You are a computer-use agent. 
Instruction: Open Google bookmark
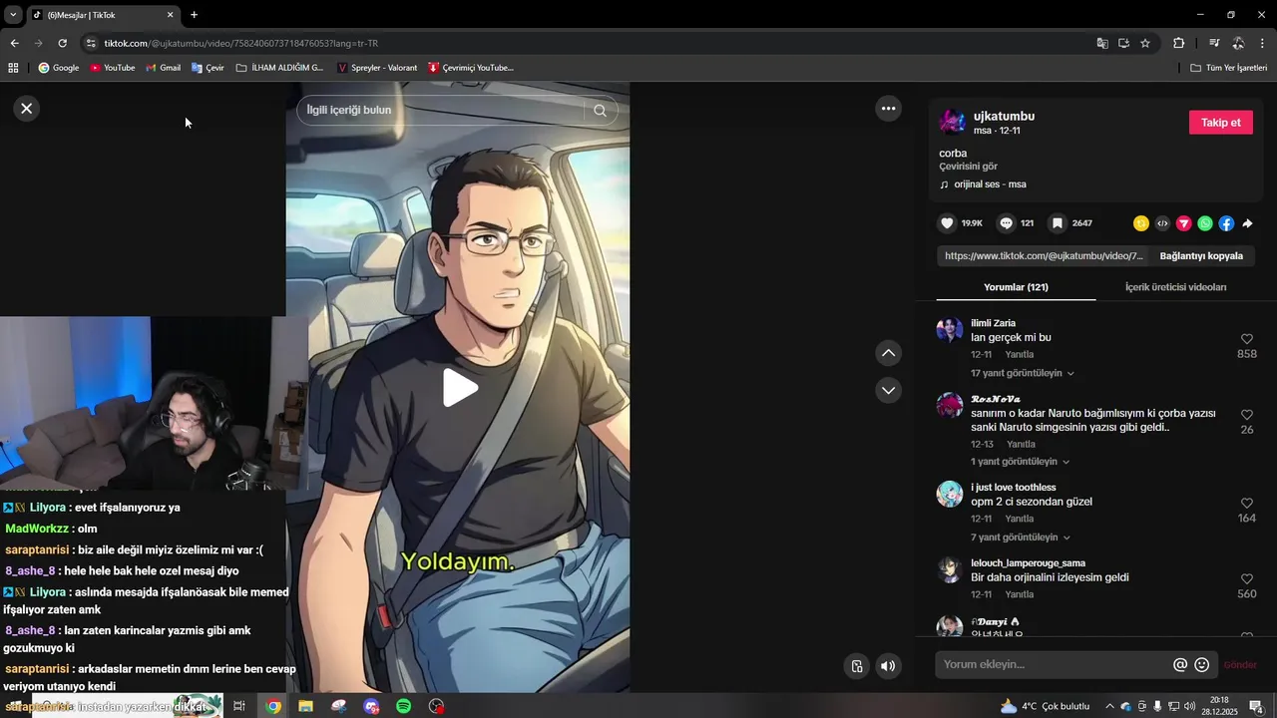pos(58,68)
